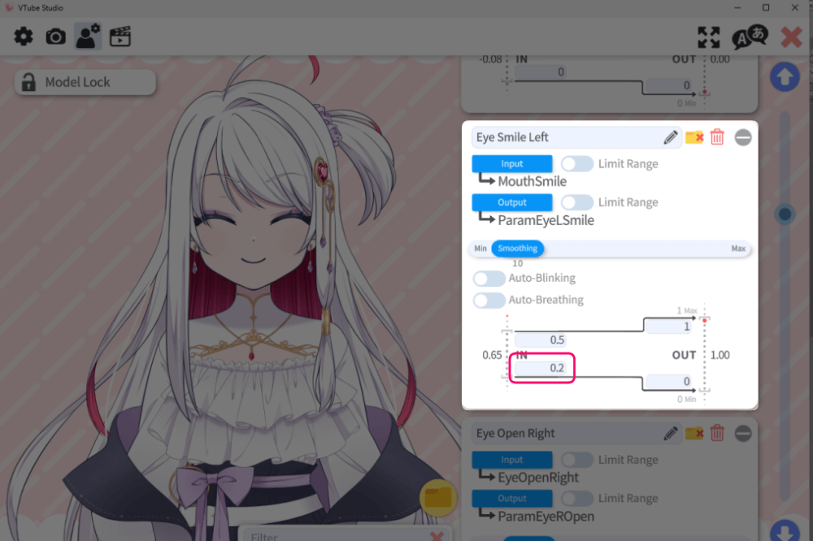Enable Auto-Breathing toggle
This screenshot has width=813, height=541.
489,301
